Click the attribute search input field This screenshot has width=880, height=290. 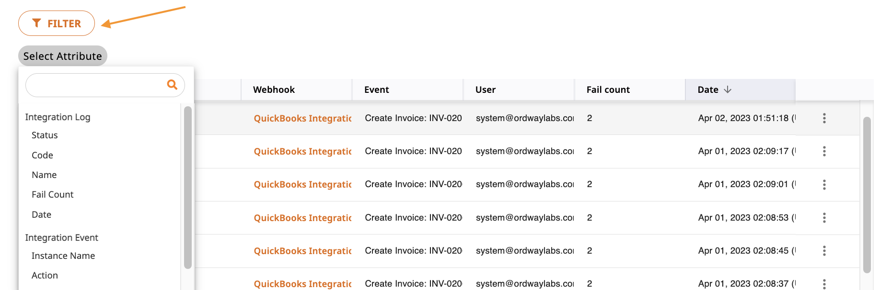(x=105, y=85)
